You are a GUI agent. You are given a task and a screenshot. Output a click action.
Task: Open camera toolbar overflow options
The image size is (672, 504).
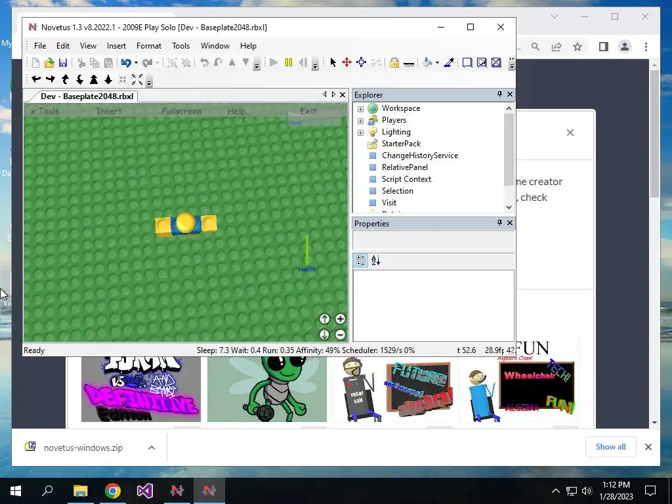(149, 82)
